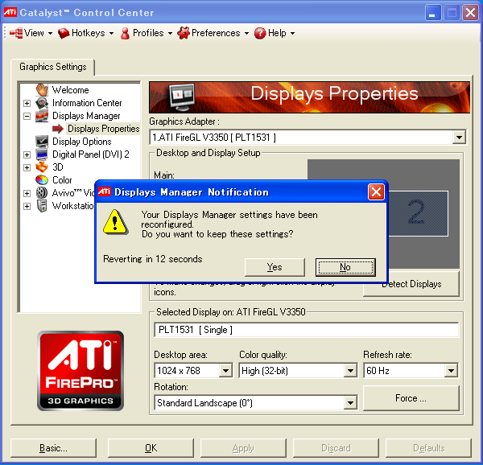The width and height of the screenshot is (483, 465).
Task: Select Color in the settings tree
Action: pyautogui.click(x=62, y=180)
